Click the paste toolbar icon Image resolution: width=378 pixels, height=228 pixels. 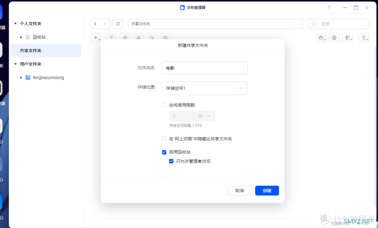[152, 37]
